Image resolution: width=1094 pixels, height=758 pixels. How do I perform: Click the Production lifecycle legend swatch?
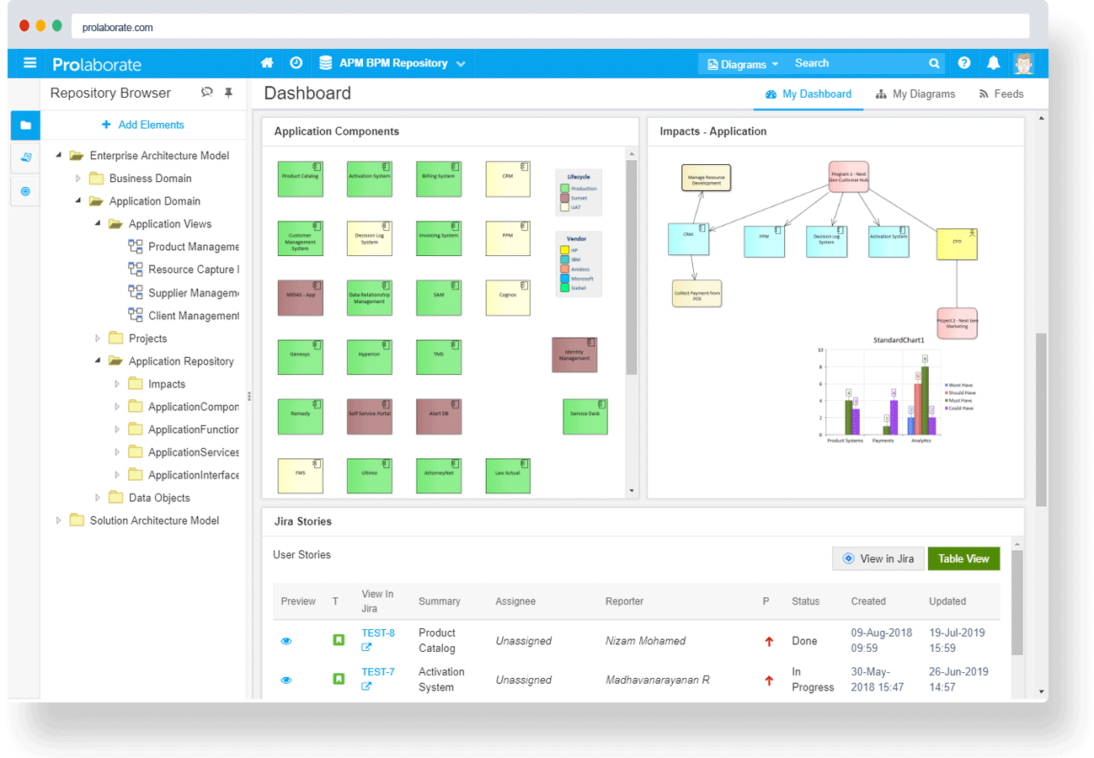point(564,189)
